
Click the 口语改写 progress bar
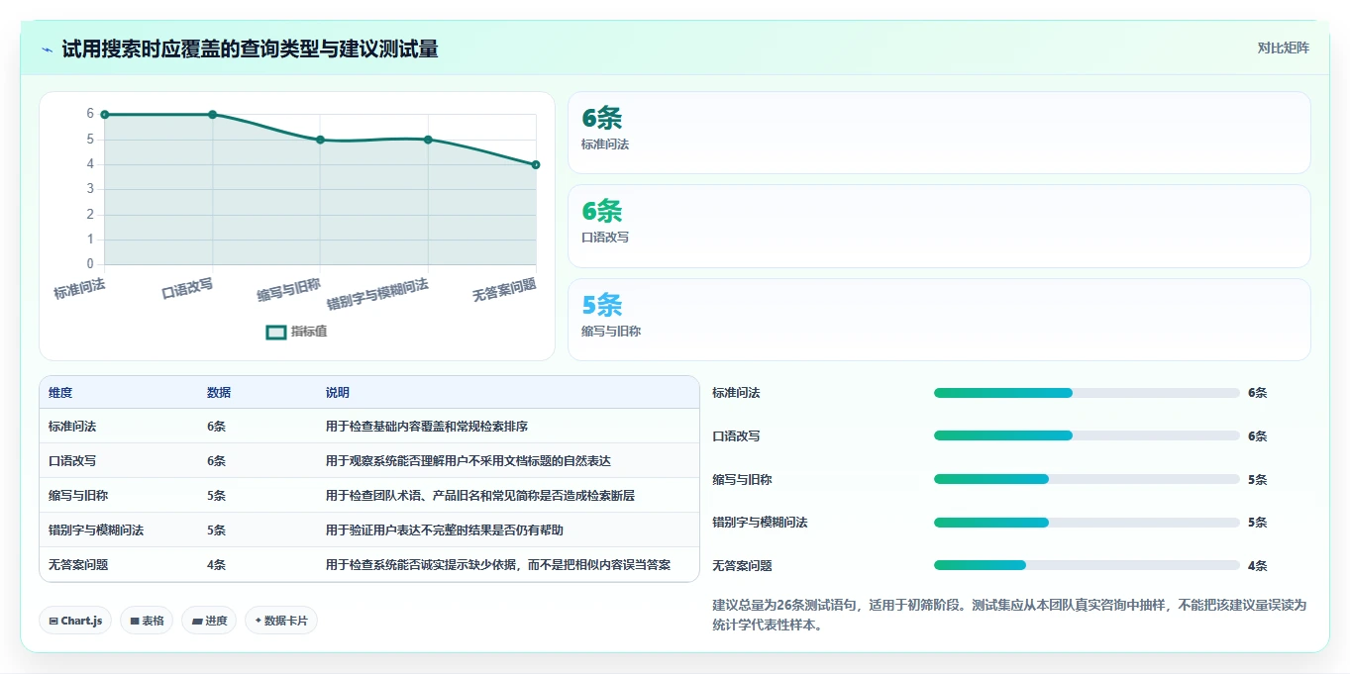tap(1087, 435)
